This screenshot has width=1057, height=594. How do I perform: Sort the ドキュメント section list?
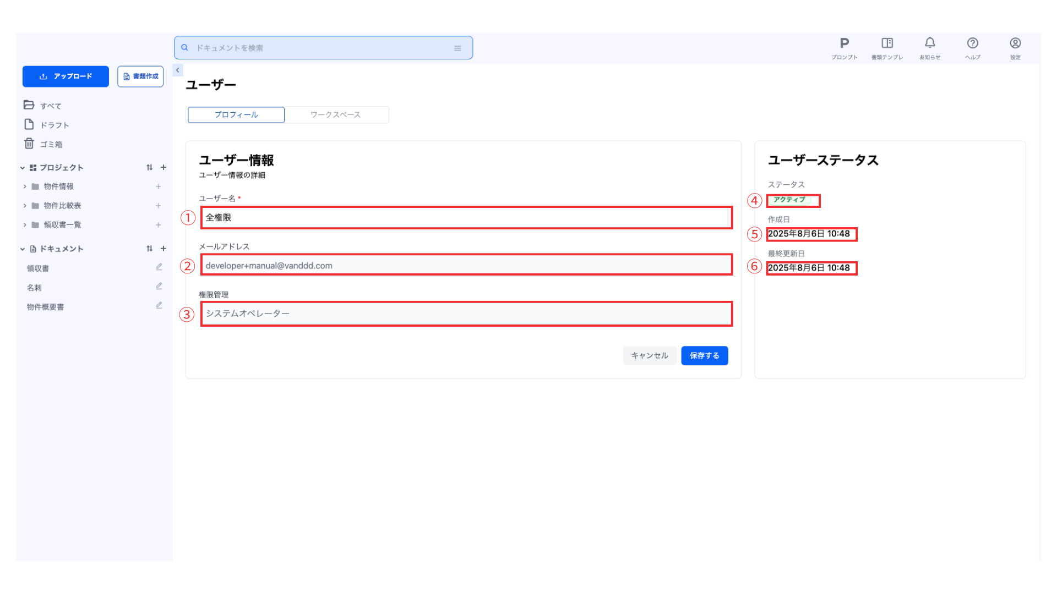tap(149, 249)
